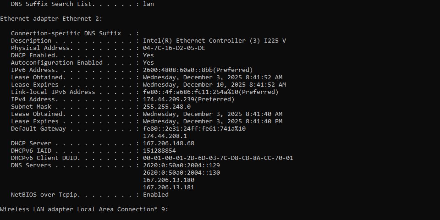Click the DNS server 2620:0:50a0:2004::130
440x220 pixels.
pos(181,173)
